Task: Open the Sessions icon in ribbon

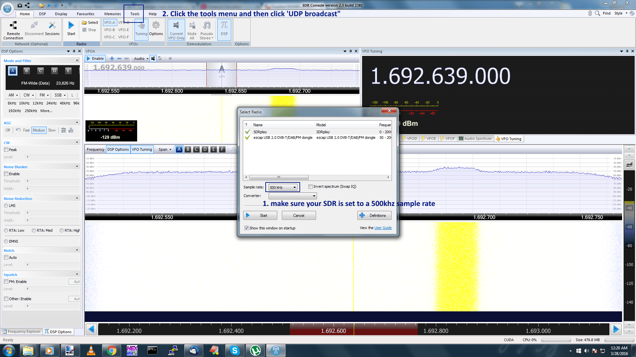Action: [x=52, y=25]
